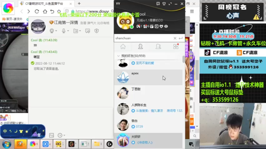Open the YY skin shirt icon
Screen dimensions: 266x149
click(x=164, y=4)
